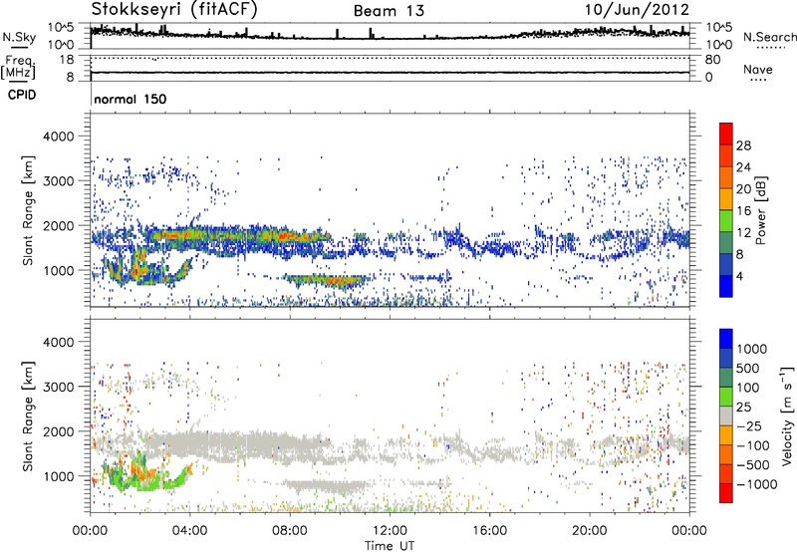Click the '04:00' time axis tick label
Image resolution: width=797 pixels, height=552 pixels.
(189, 531)
